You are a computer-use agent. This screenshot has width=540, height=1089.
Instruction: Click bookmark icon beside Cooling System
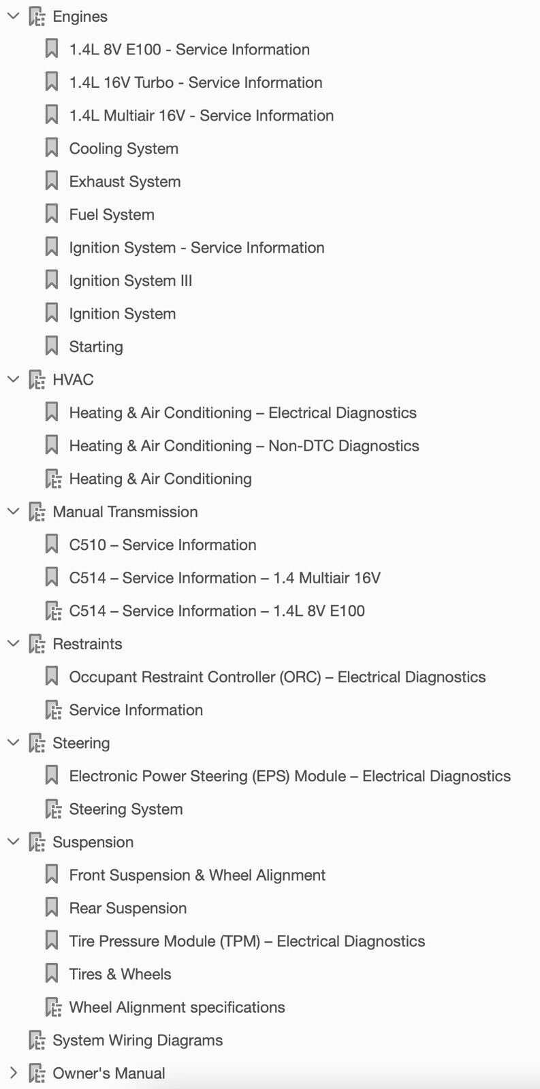click(x=52, y=148)
